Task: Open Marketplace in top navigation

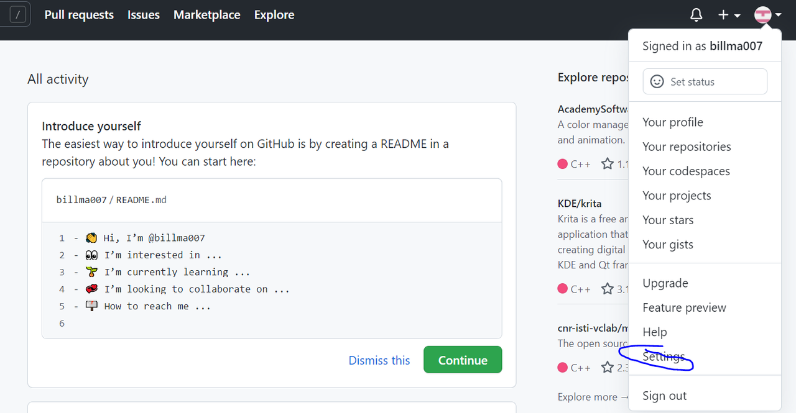Action: click(x=207, y=15)
